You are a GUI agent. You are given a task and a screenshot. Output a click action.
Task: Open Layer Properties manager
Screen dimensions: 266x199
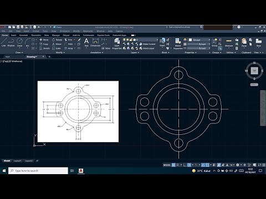117,44
